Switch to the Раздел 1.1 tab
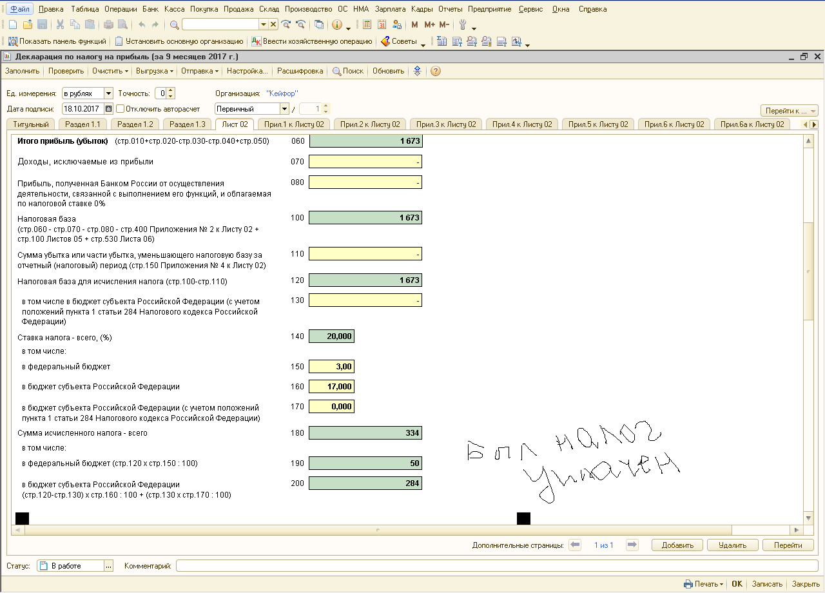Screen dimensions: 825x593 tap(83, 124)
